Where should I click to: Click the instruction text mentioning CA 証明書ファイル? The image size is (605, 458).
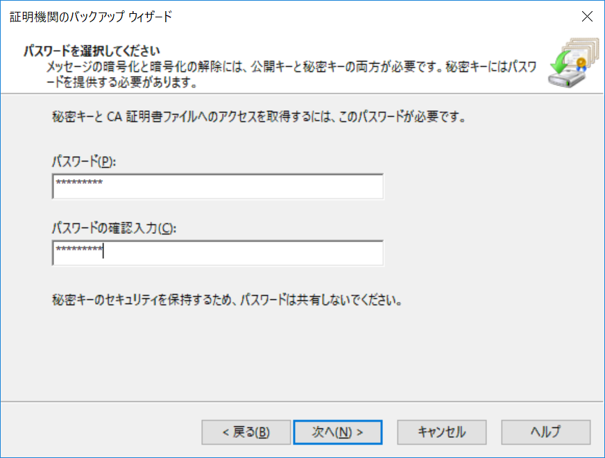pyautogui.click(x=259, y=117)
